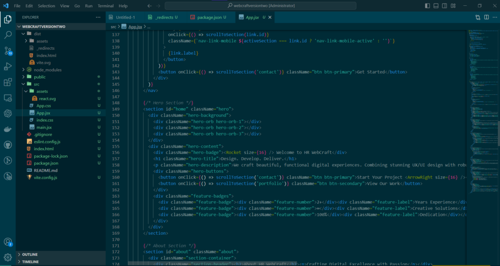Viewport: 500px width, 266px height.
Task: Open Source Control view with 13 changes
Action: 8,51
